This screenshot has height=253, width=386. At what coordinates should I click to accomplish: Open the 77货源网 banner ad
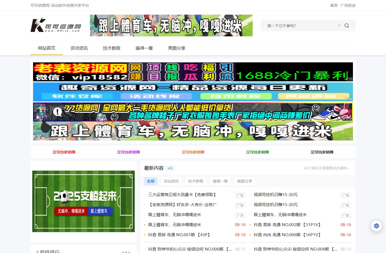[x=193, y=112]
